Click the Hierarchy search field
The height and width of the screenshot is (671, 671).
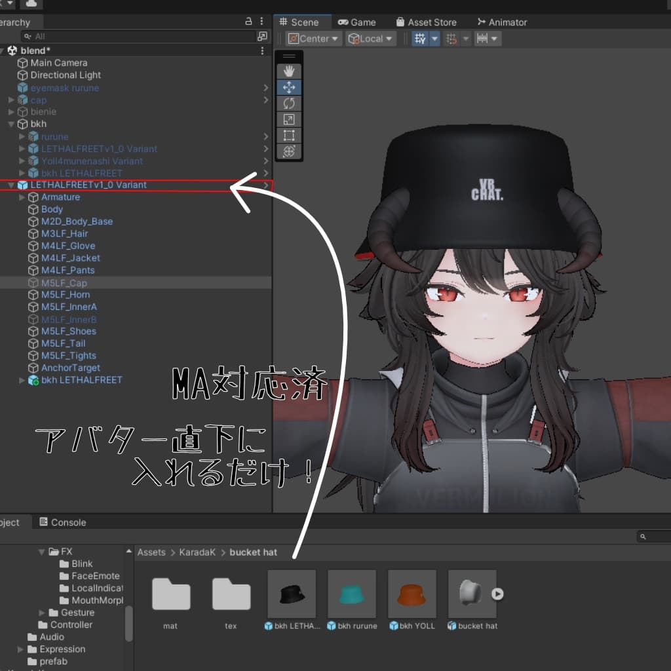click(x=139, y=37)
